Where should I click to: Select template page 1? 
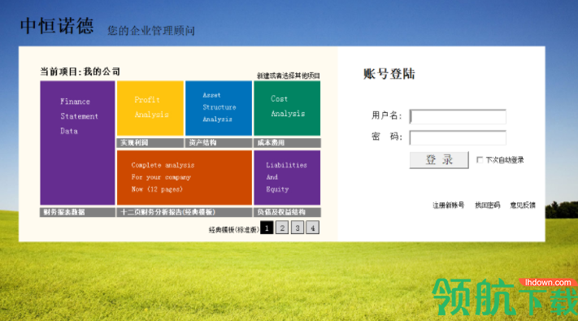(267, 228)
